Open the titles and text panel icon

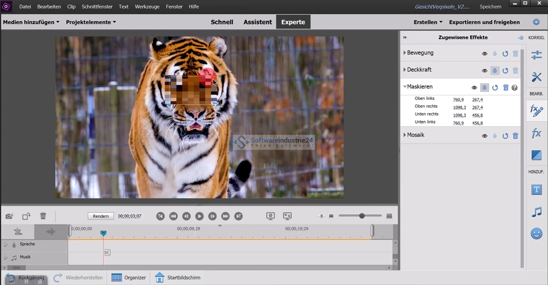point(536,190)
